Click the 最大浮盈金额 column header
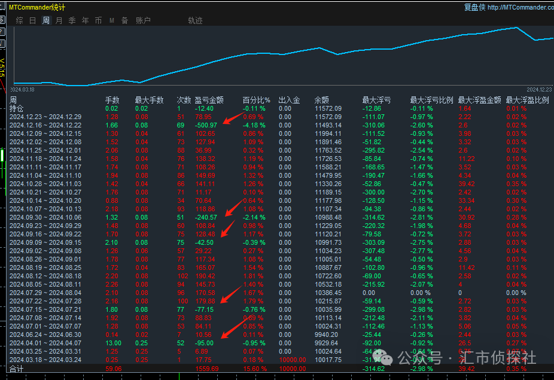Screen dimensions: 554x380 tap(480, 100)
